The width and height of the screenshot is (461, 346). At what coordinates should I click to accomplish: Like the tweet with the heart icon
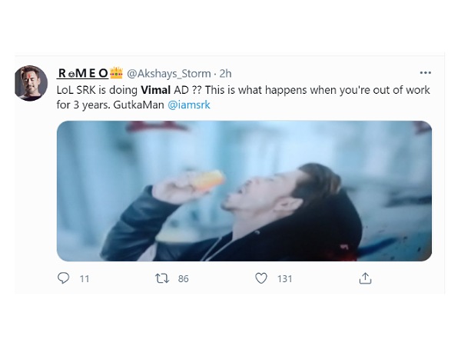[x=261, y=278]
